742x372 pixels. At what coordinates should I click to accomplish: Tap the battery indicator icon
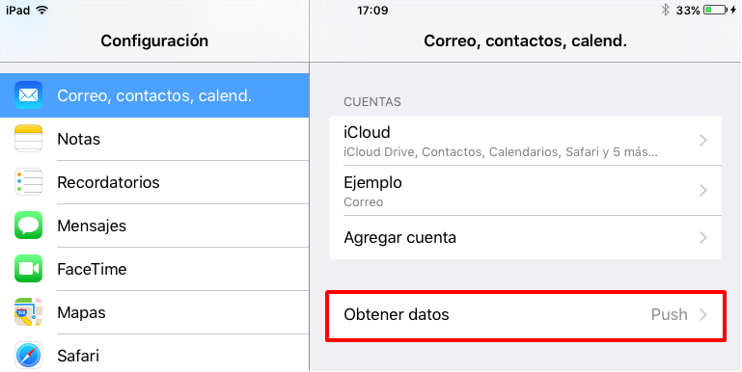716,10
